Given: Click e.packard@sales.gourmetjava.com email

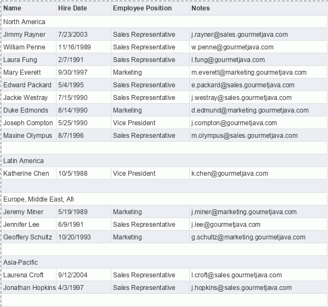Looking at the screenshot, I should pos(243,85).
